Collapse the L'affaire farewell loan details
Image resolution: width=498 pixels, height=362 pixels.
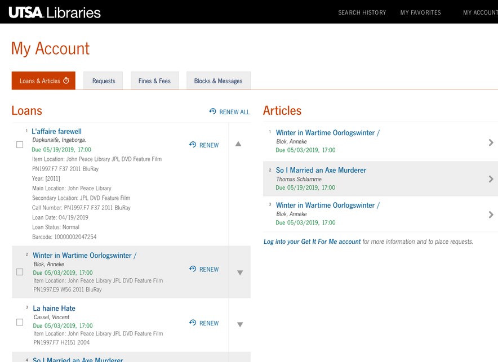point(238,144)
